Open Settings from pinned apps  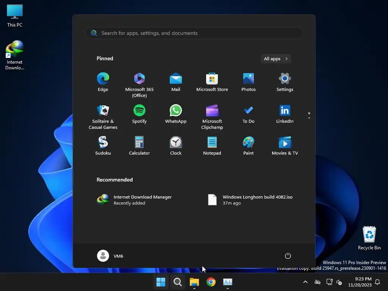pyautogui.click(x=285, y=82)
